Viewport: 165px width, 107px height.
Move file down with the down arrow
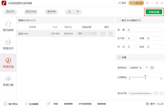coord(78,12)
